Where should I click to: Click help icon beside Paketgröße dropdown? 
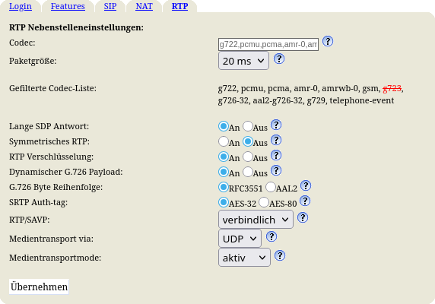279,59
